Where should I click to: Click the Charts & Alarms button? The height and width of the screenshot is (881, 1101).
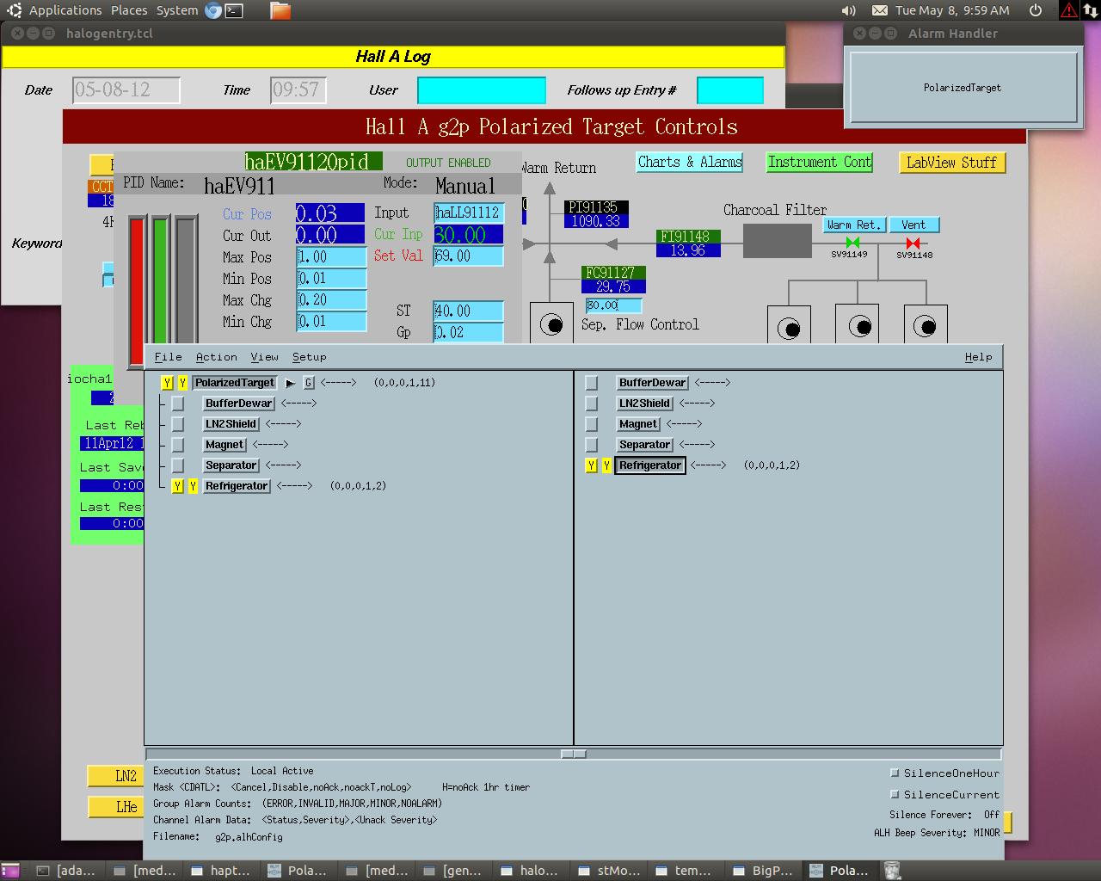click(690, 162)
